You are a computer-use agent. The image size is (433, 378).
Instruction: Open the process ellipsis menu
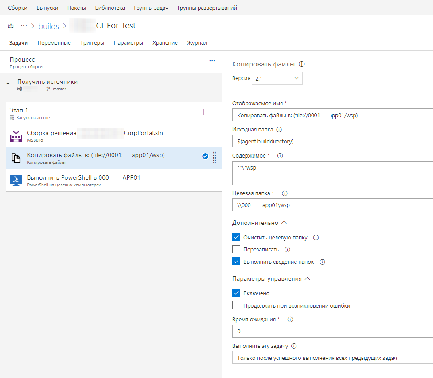point(212,61)
